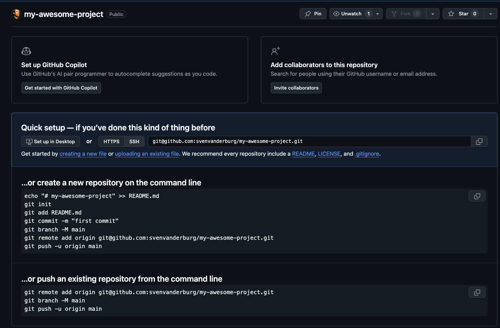Click the user avatar next to repository name
500x328 pixels.
(x=16, y=14)
